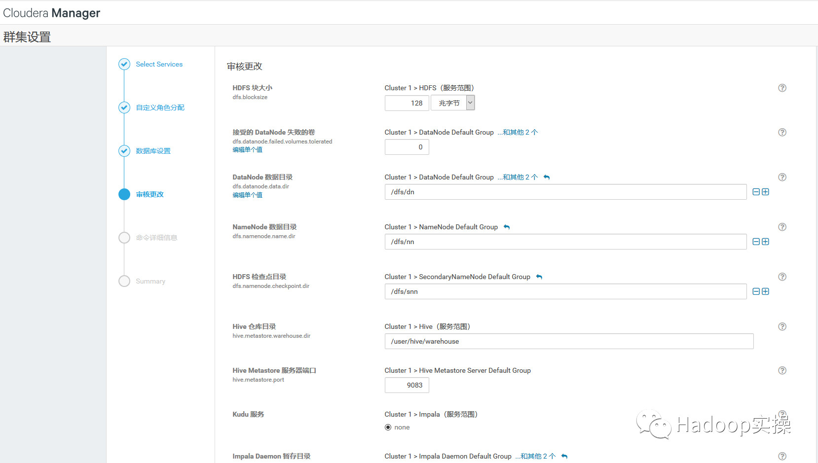The width and height of the screenshot is (818, 463).
Task: Reset NameNode data directory to default value
Action: click(507, 227)
